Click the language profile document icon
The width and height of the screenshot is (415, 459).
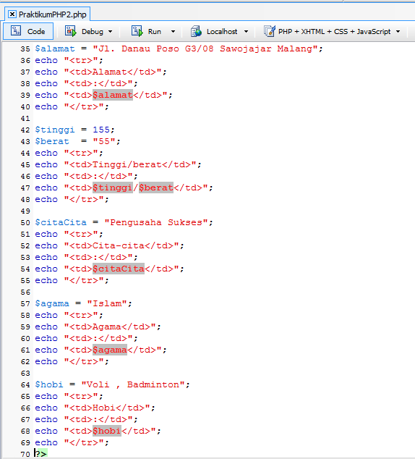click(x=269, y=31)
